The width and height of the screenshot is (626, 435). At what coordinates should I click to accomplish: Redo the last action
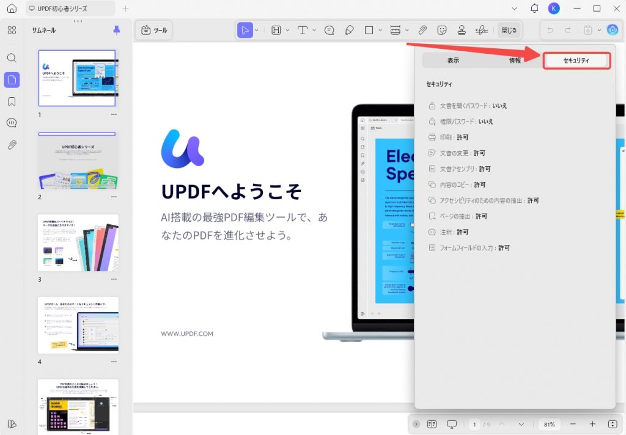point(568,30)
